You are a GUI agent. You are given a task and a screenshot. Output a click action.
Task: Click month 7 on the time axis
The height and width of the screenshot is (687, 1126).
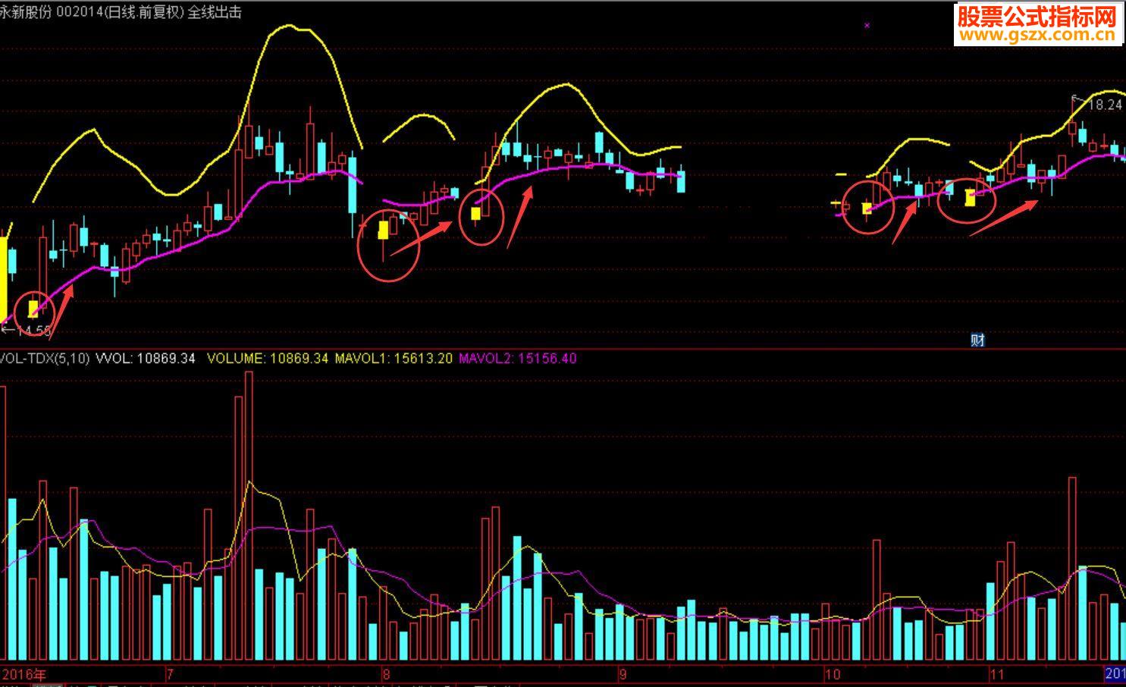point(170,674)
